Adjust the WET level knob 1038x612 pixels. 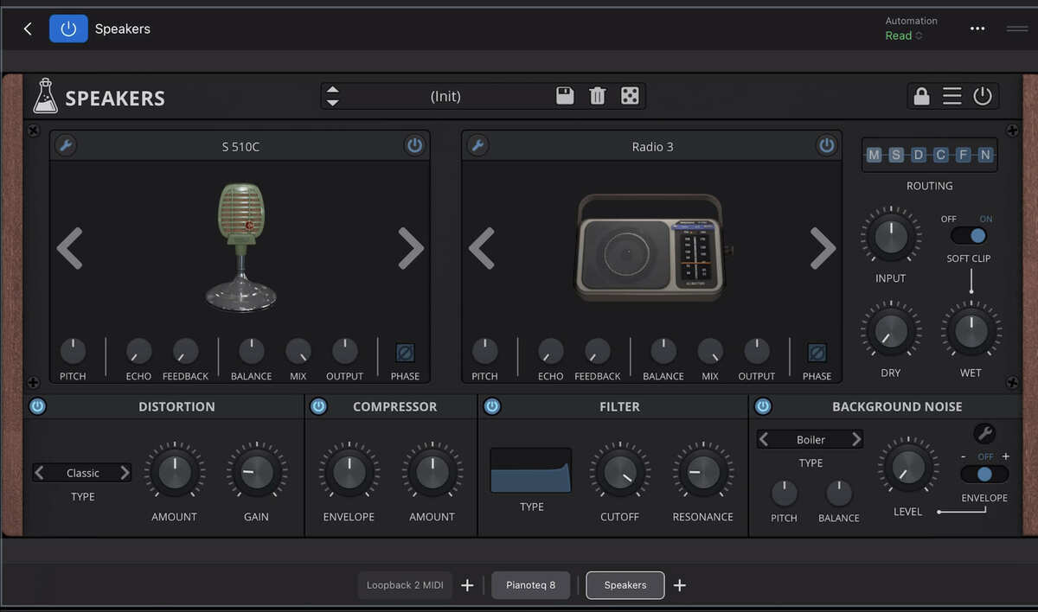[x=971, y=331]
